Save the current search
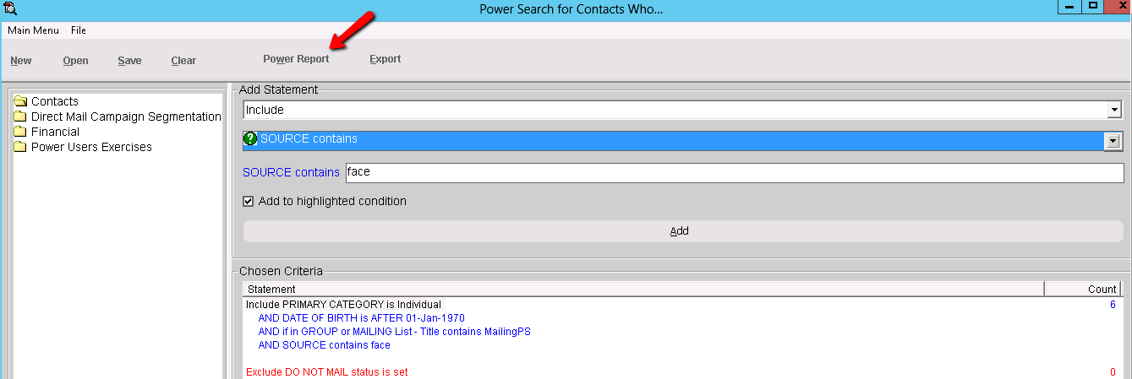The image size is (1132, 379). [129, 61]
